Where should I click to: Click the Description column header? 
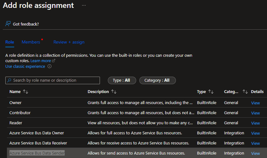coord(98,92)
